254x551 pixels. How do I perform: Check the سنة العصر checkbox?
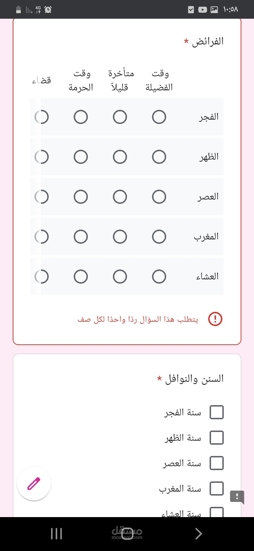click(217, 463)
